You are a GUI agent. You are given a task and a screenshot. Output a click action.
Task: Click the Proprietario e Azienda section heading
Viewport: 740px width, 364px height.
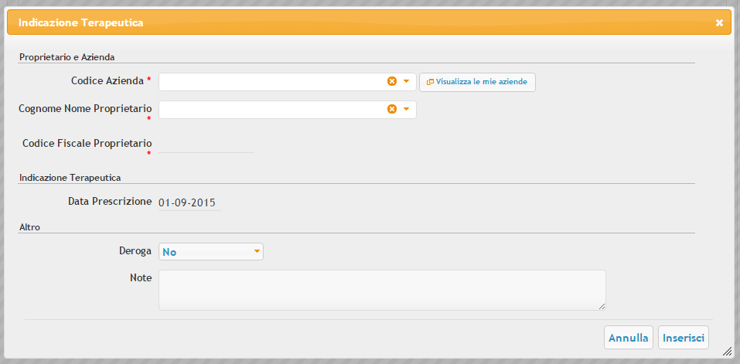pos(66,57)
